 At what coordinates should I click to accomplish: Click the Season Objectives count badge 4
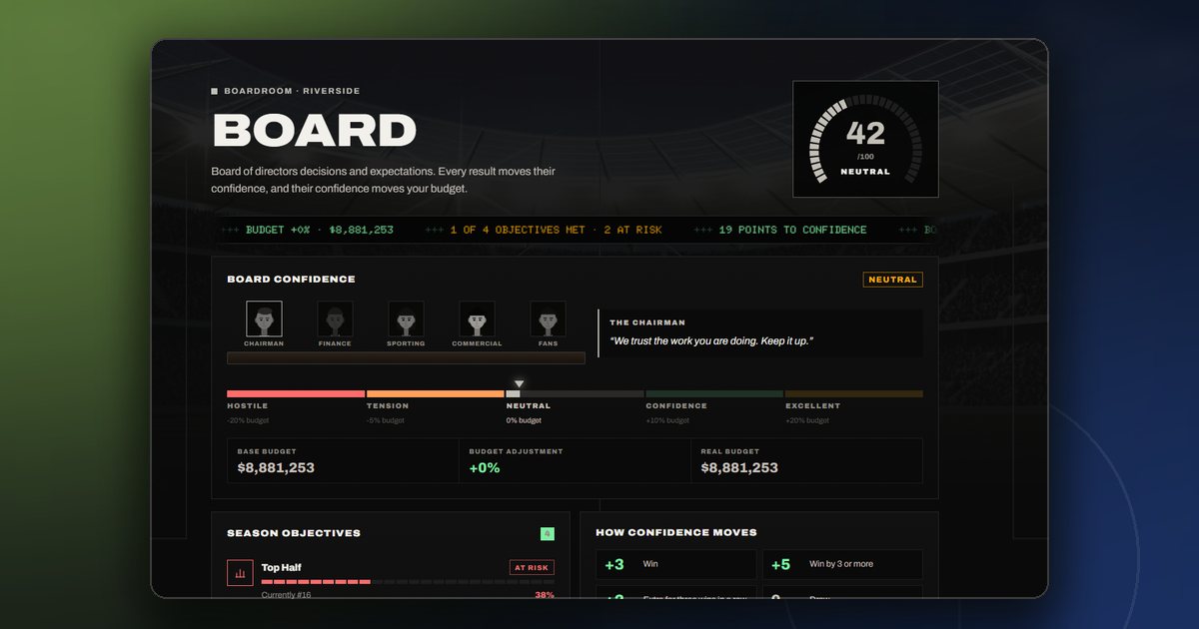coord(547,534)
